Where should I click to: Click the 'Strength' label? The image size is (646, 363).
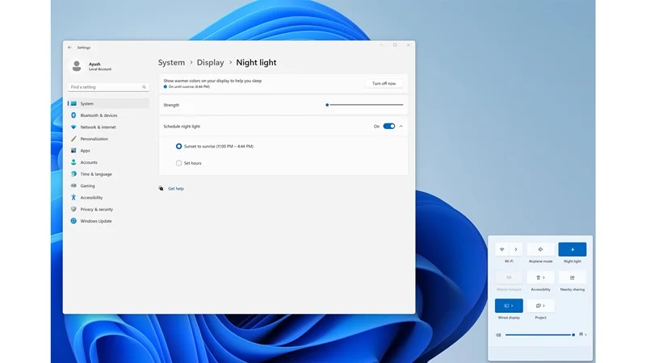coord(171,105)
